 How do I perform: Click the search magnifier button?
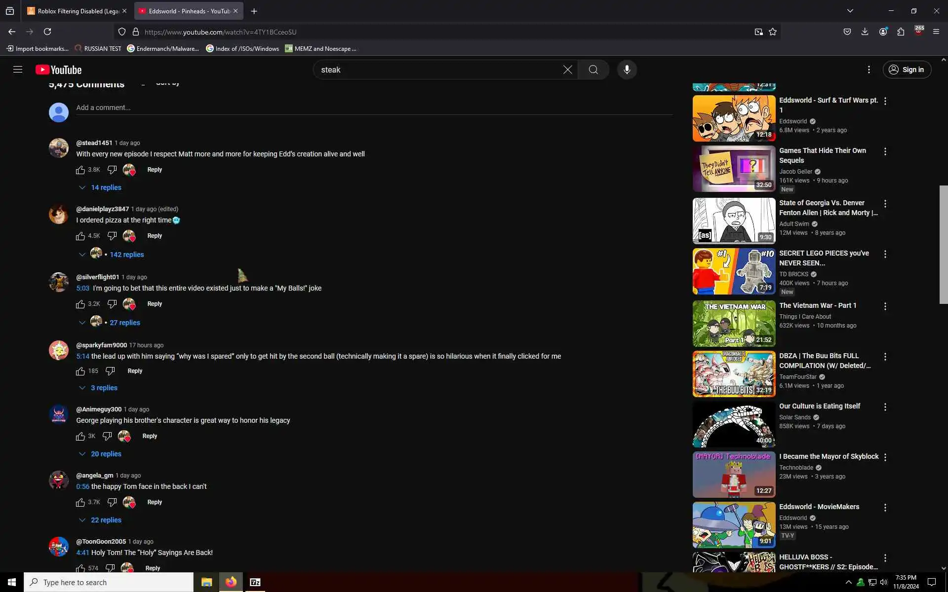click(593, 70)
